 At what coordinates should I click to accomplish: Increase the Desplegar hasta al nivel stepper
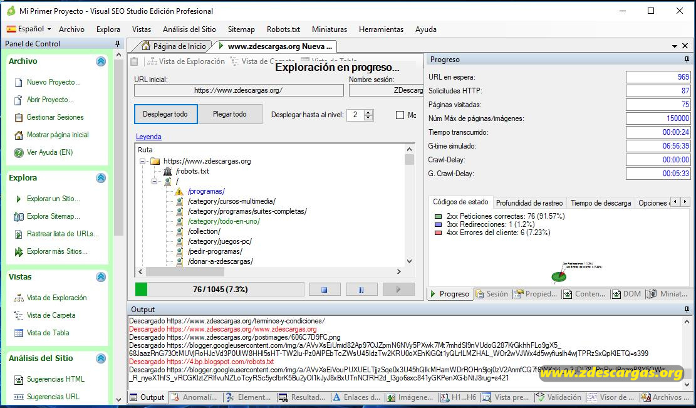(368, 112)
